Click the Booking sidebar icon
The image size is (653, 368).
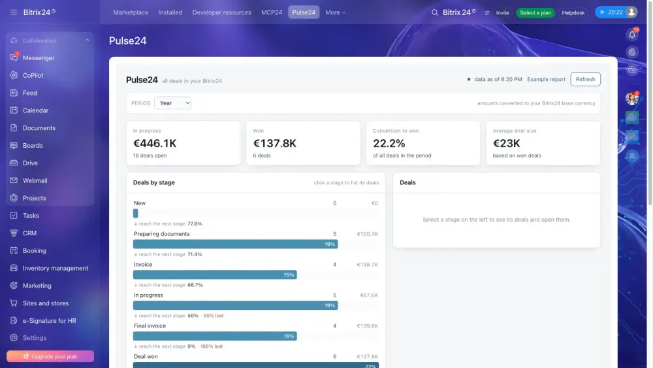click(x=14, y=250)
